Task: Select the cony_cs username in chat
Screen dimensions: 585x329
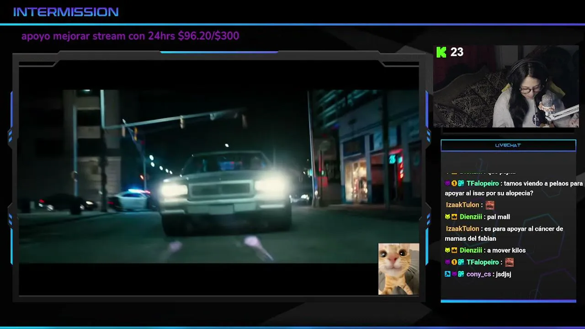Action: [x=479, y=274]
